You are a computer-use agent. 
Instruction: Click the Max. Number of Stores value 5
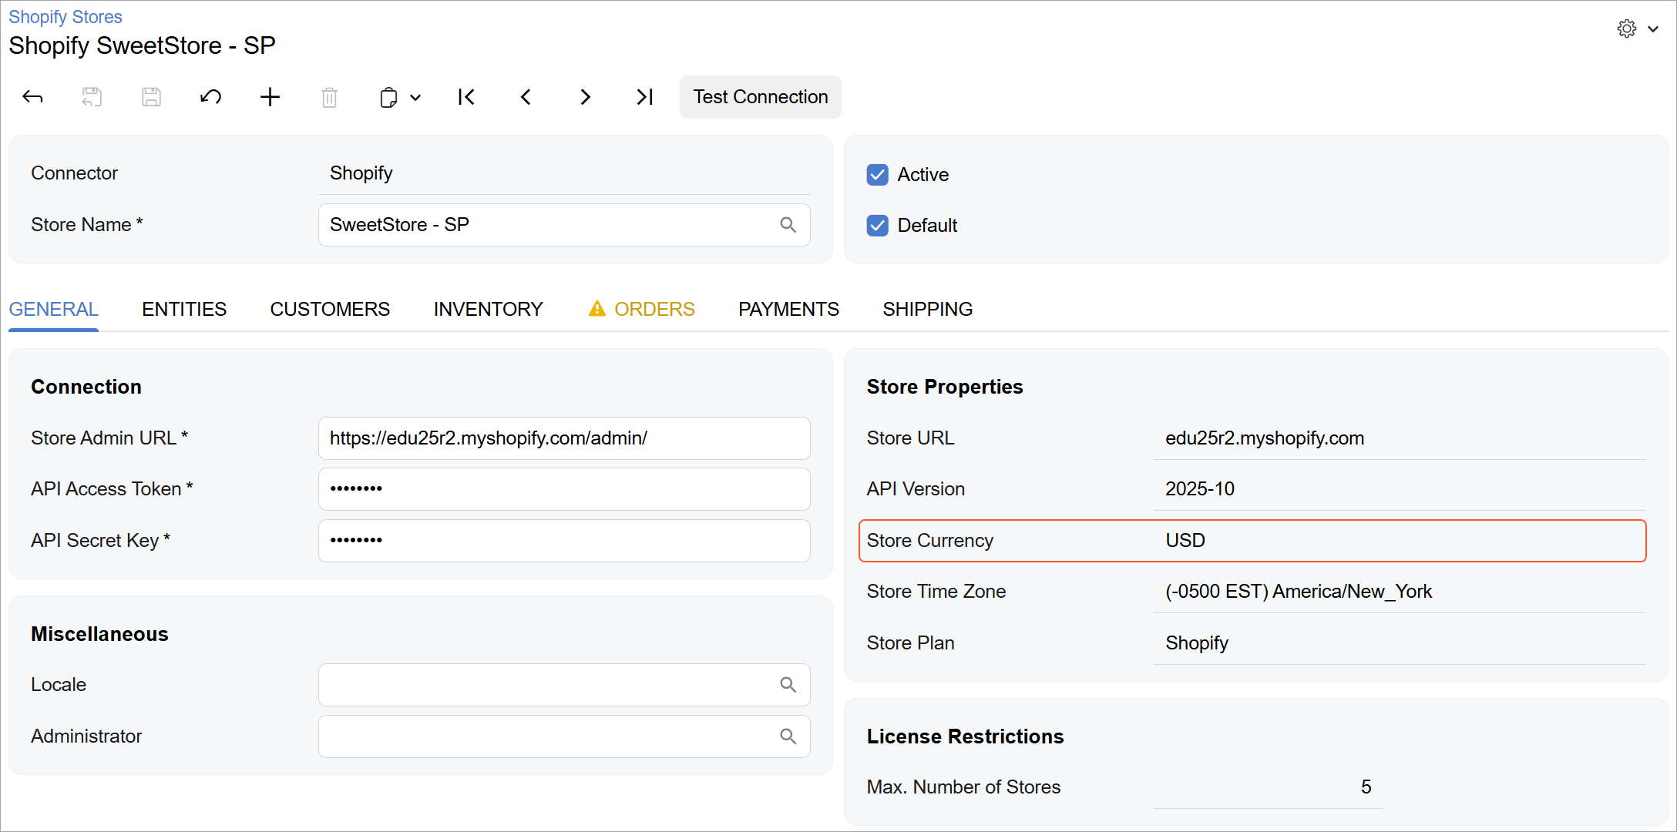[1366, 787]
